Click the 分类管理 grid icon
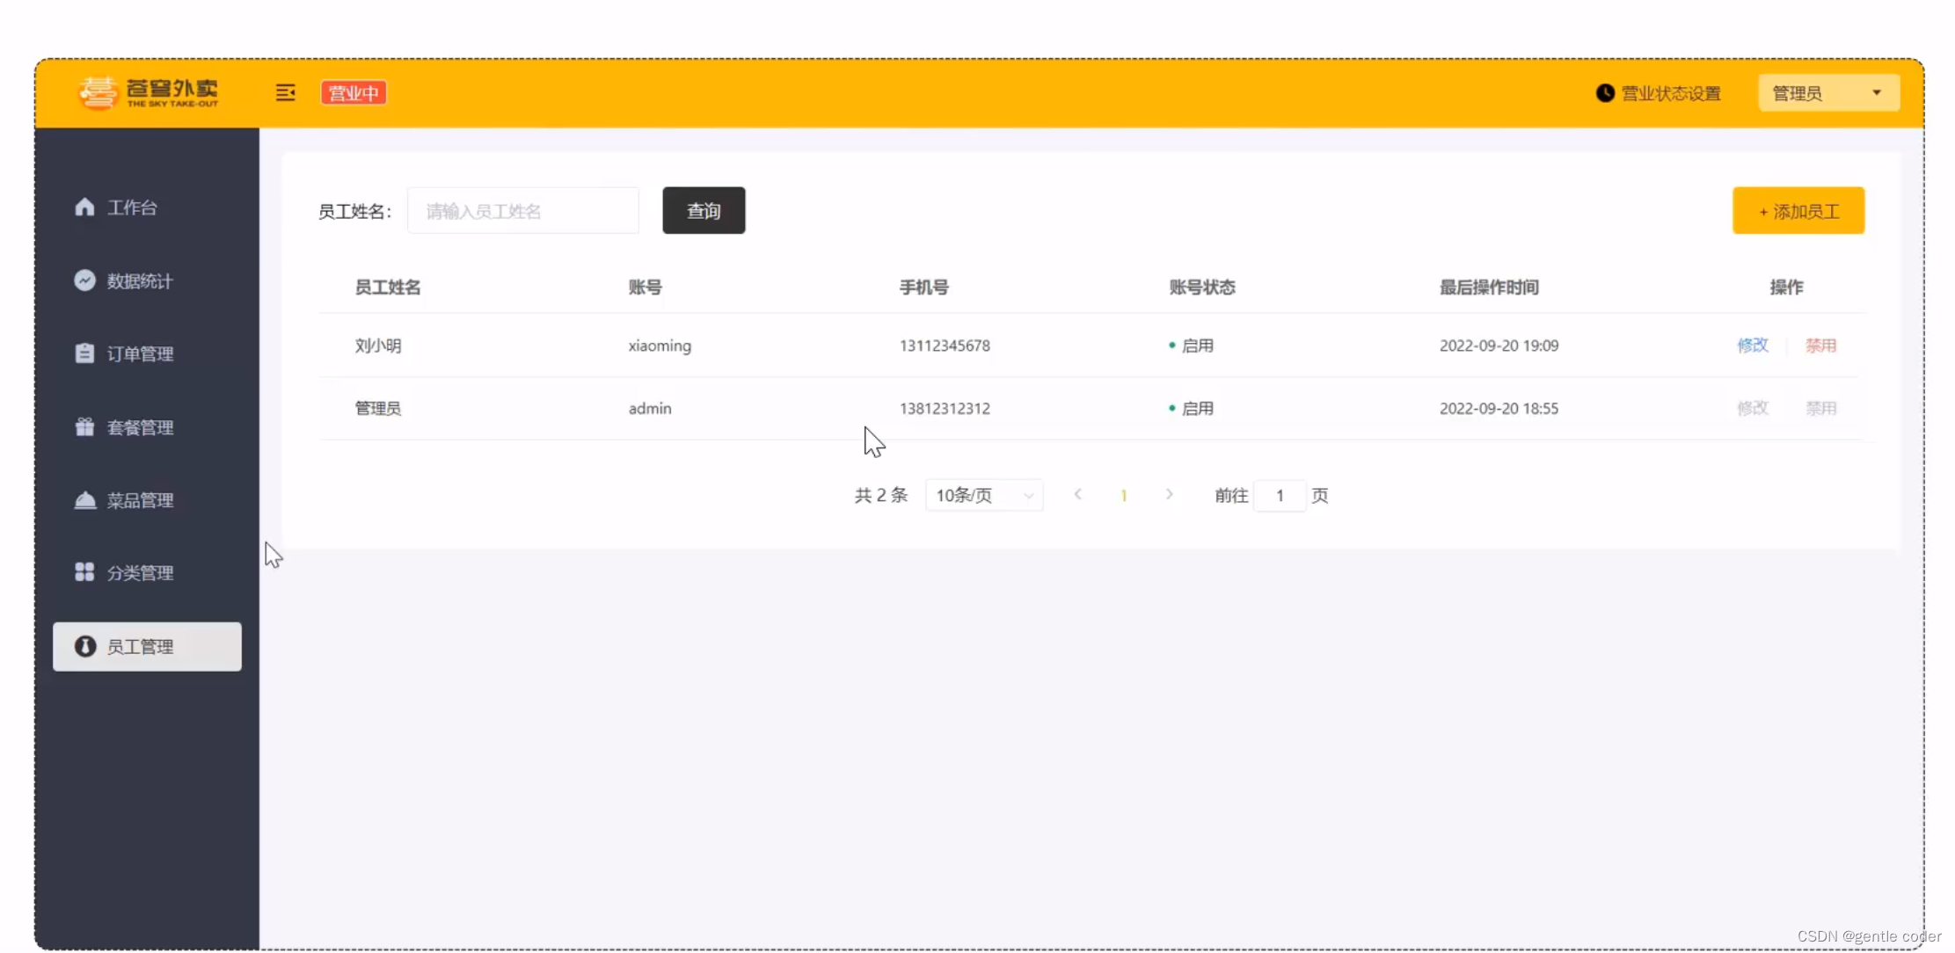This screenshot has height=953, width=1955. click(84, 572)
